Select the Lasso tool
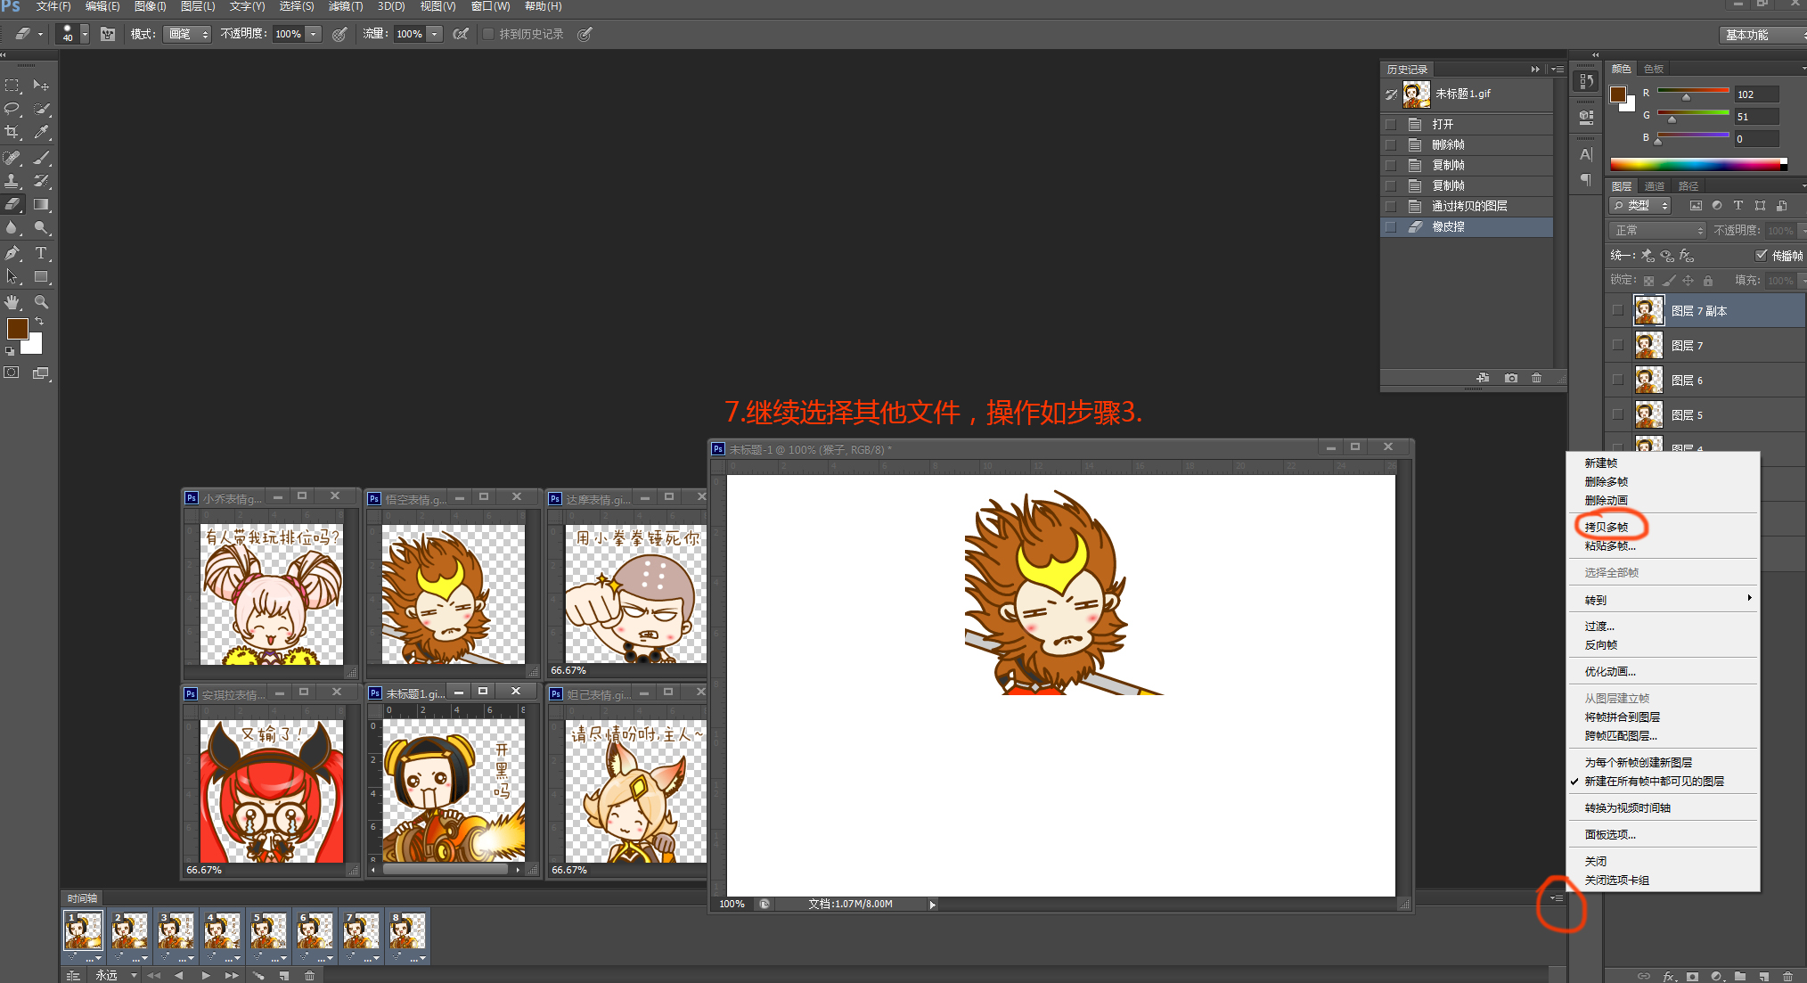Image resolution: width=1807 pixels, height=983 pixels. (x=12, y=109)
